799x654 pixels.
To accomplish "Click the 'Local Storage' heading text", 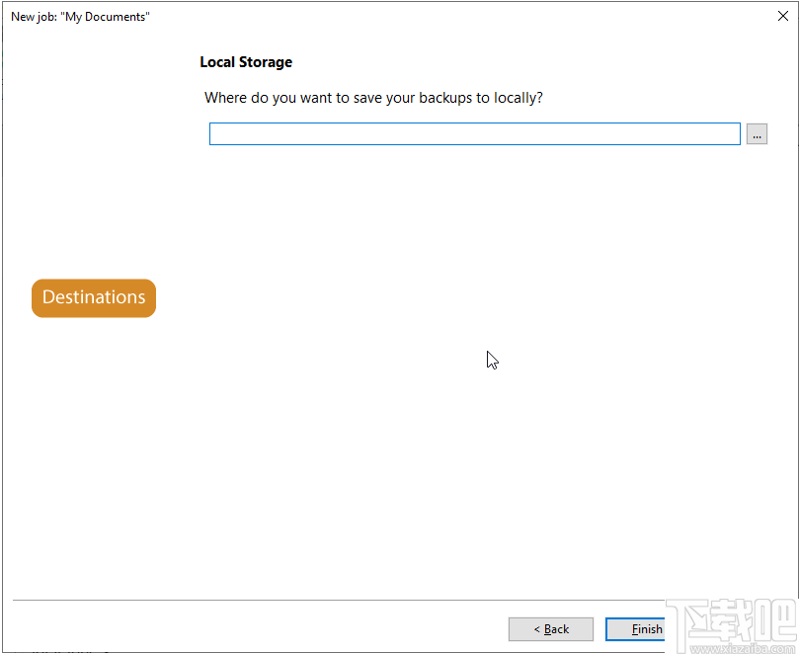I will (246, 62).
